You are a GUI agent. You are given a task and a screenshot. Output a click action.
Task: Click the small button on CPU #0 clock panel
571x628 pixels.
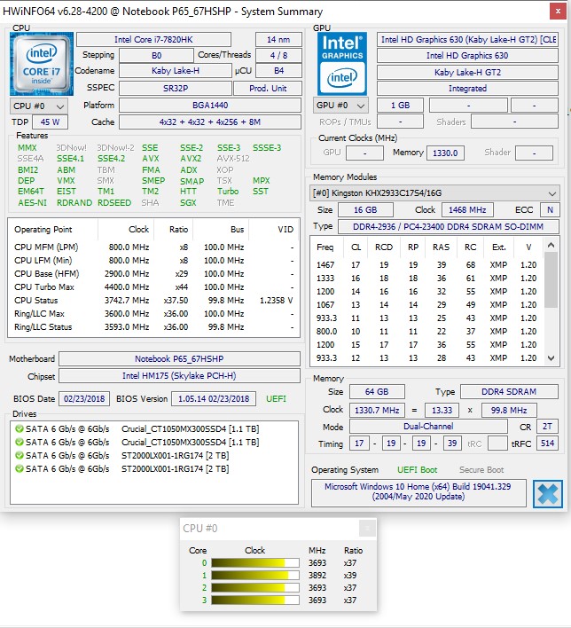click(x=367, y=528)
